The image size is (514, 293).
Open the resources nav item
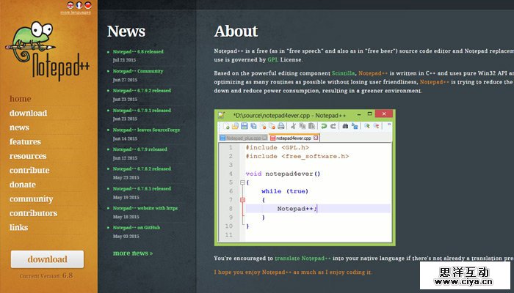coord(28,156)
